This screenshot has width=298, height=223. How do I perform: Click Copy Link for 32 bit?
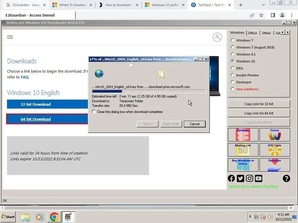[259, 104]
